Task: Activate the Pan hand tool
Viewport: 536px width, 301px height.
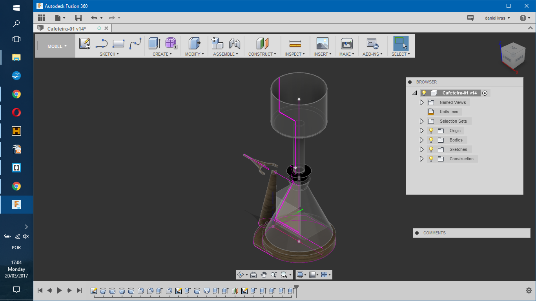Action: click(264, 275)
